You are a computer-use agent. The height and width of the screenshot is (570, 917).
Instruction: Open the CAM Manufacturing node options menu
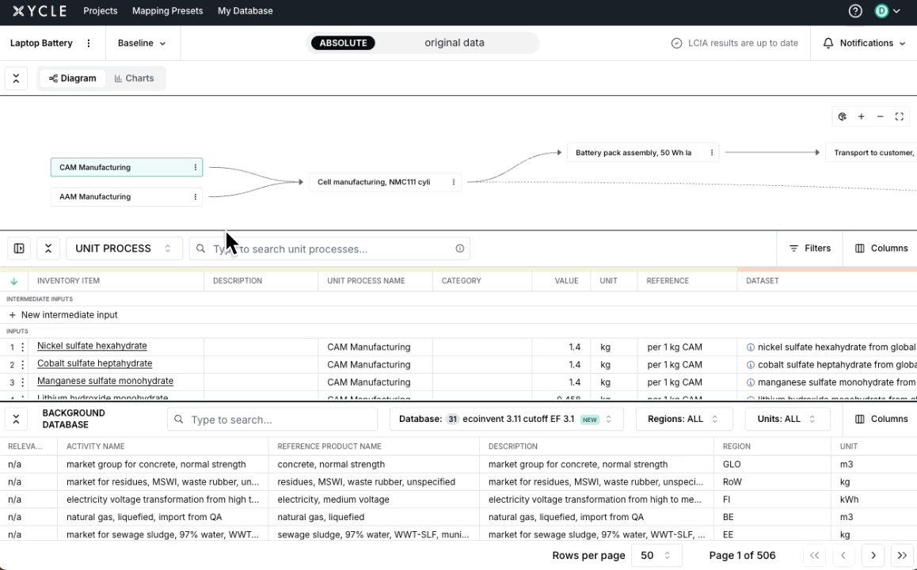pyautogui.click(x=195, y=167)
